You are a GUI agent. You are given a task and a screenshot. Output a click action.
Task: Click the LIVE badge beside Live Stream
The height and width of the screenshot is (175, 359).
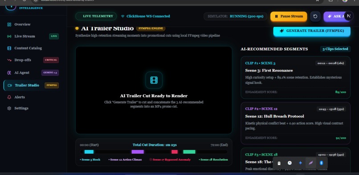[x=54, y=36]
